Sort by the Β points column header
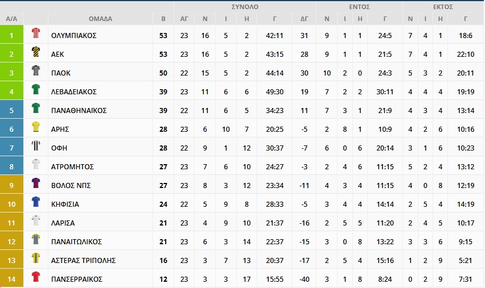 [163, 19]
